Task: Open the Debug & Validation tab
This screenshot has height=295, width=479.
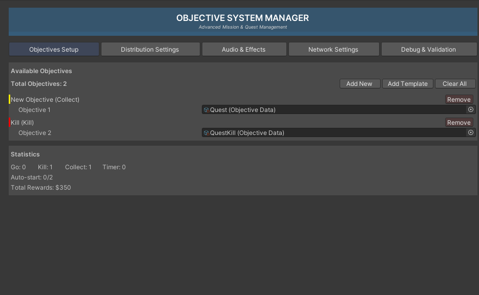Action: [429, 49]
